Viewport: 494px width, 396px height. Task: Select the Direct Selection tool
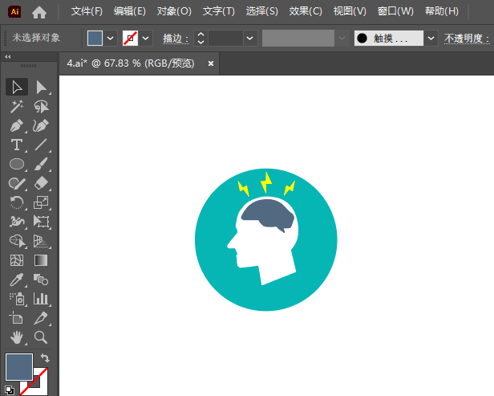pos(41,87)
